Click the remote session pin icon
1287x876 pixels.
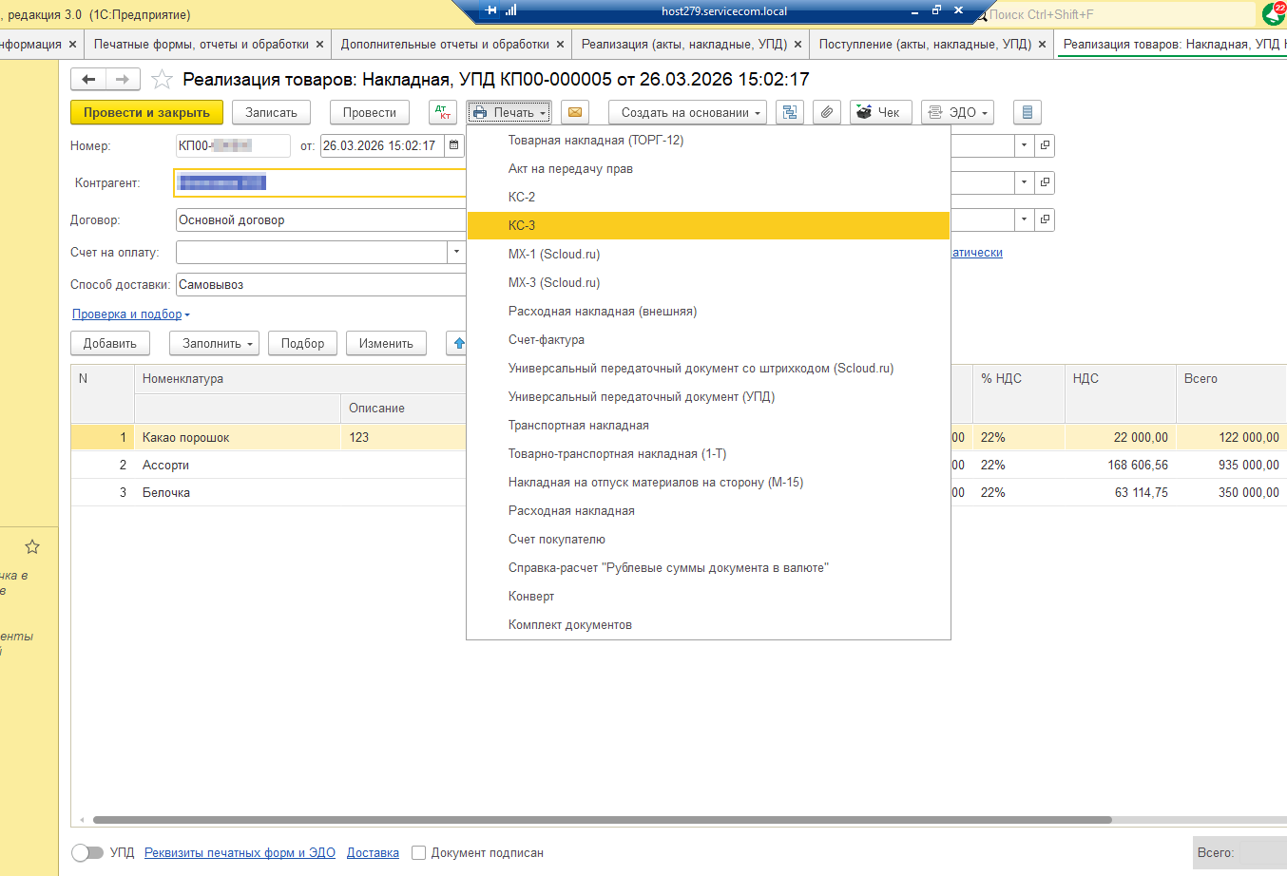[x=490, y=10]
